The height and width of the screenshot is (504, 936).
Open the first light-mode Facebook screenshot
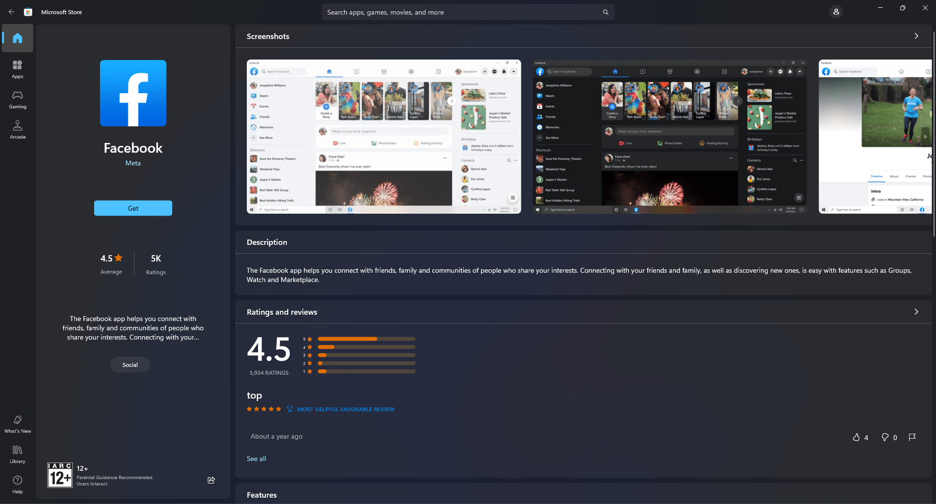click(x=384, y=137)
